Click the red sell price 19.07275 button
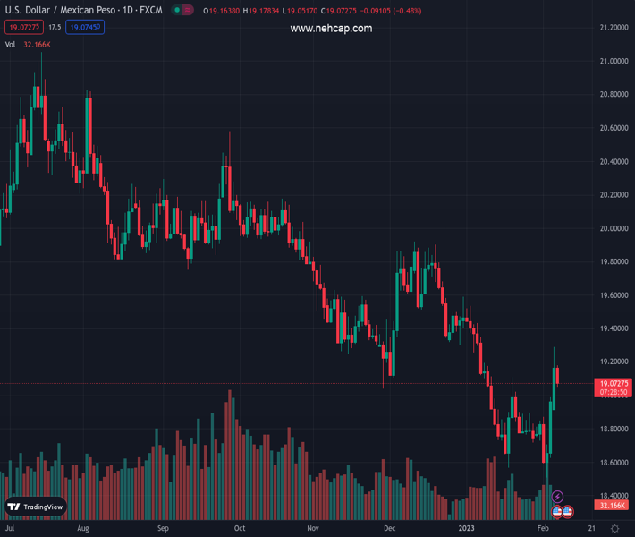This screenshot has height=537, width=635. [x=24, y=27]
